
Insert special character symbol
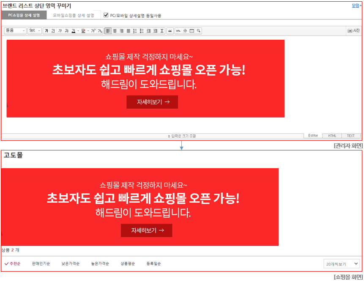point(185,30)
